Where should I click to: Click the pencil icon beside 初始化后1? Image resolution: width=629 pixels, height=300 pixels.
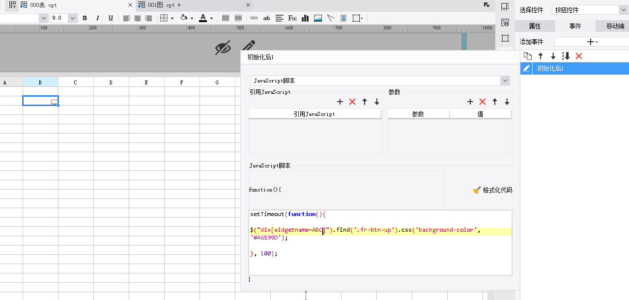(526, 68)
